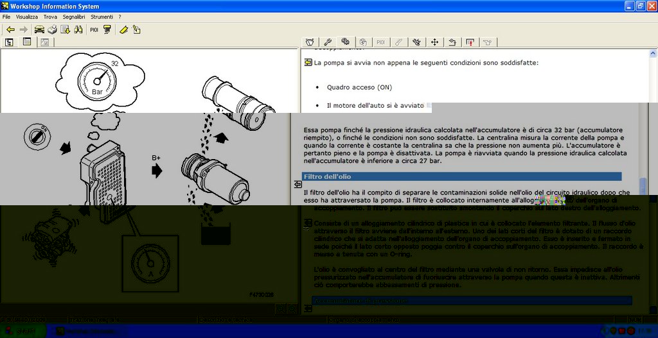Open the wrench repair tab

(328, 42)
